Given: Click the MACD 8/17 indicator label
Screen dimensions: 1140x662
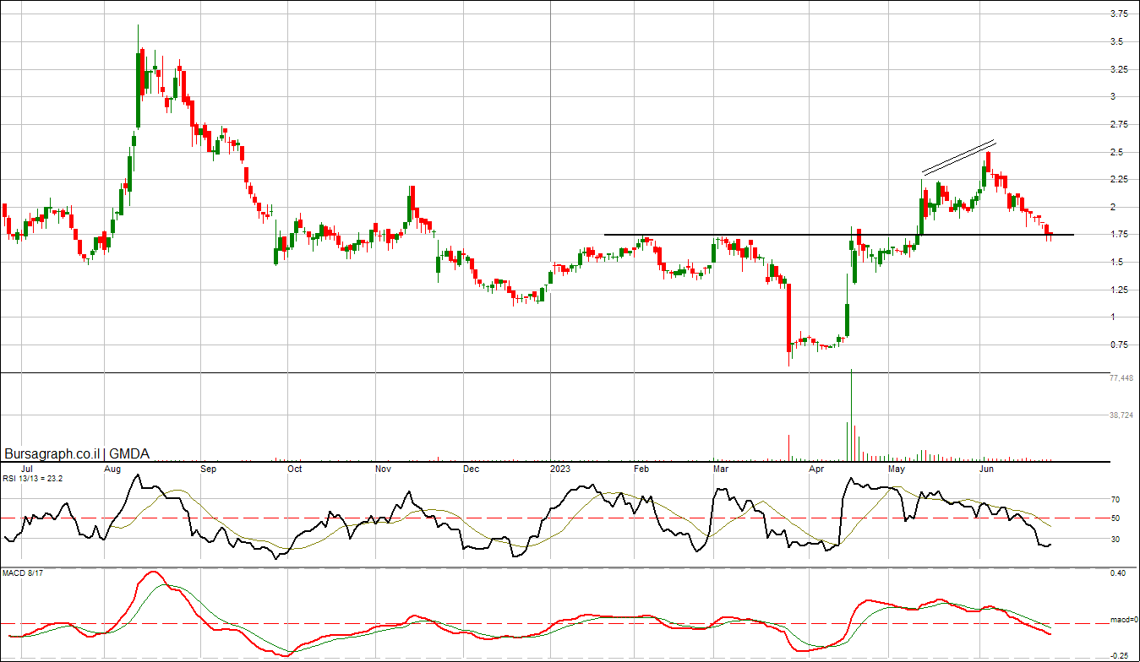Looking at the screenshot, I should click(x=21, y=574).
